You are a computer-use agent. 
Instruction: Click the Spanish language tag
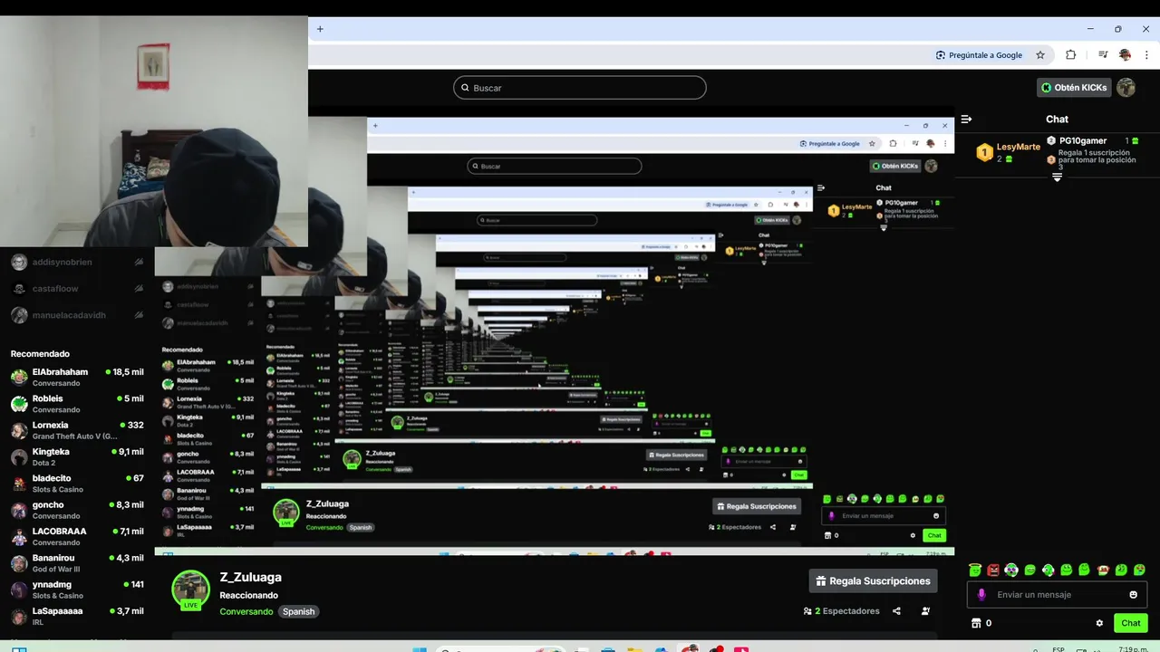coord(298,611)
